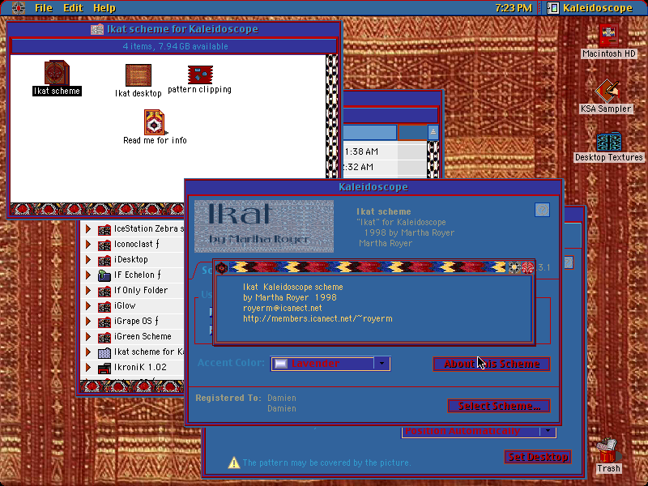The height and width of the screenshot is (486, 648).
Task: Expand the iGrape OS folder triangle
Action: [x=88, y=321]
